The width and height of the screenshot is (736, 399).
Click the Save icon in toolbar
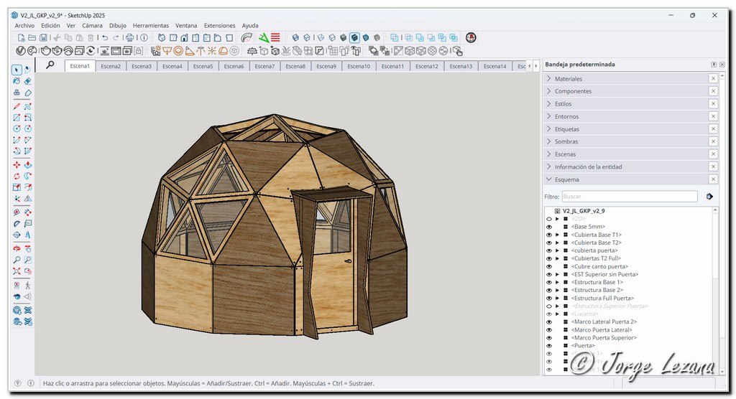point(44,37)
